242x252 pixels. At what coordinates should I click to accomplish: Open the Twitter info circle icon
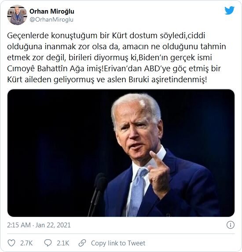[231, 225]
